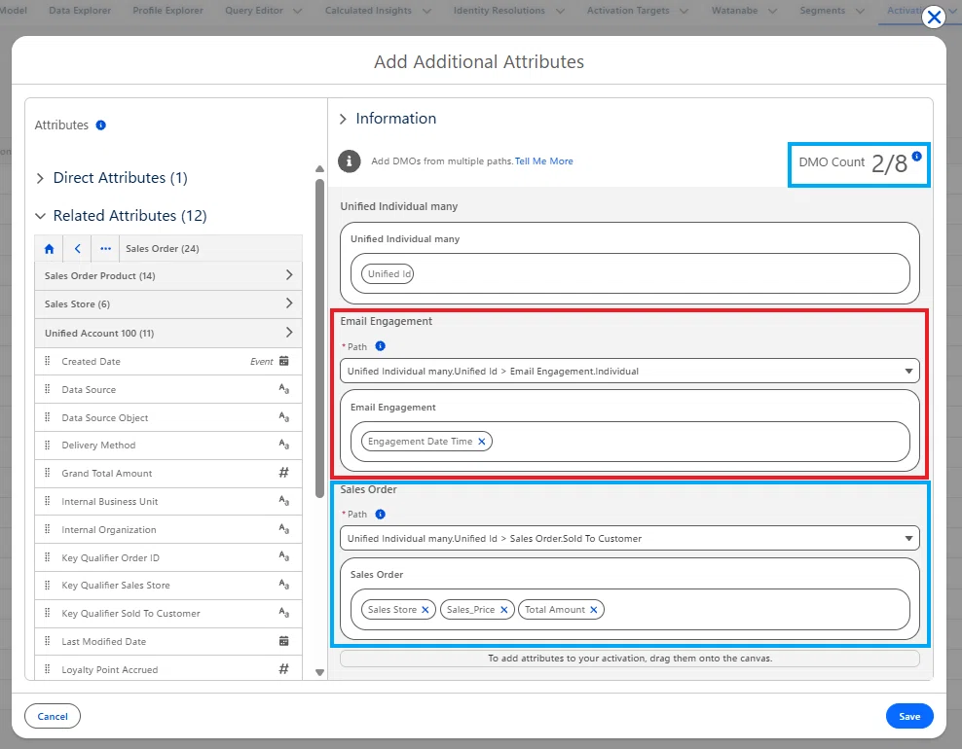The image size is (962, 749).
Task: Click the Sales_Price pill label
Action: click(x=470, y=610)
